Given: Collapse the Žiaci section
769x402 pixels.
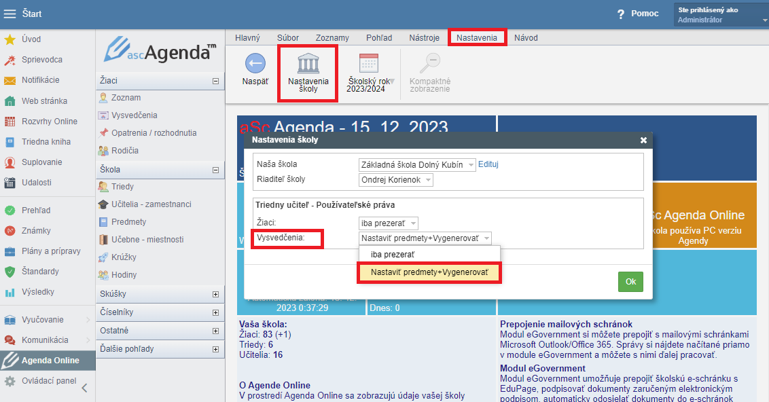Looking at the screenshot, I should 215,81.
